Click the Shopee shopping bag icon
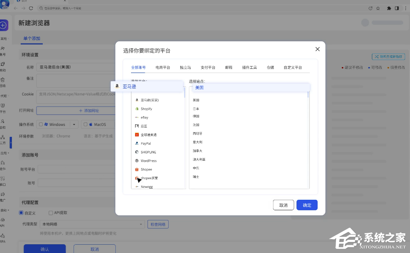This screenshot has height=253, width=410. (137, 169)
